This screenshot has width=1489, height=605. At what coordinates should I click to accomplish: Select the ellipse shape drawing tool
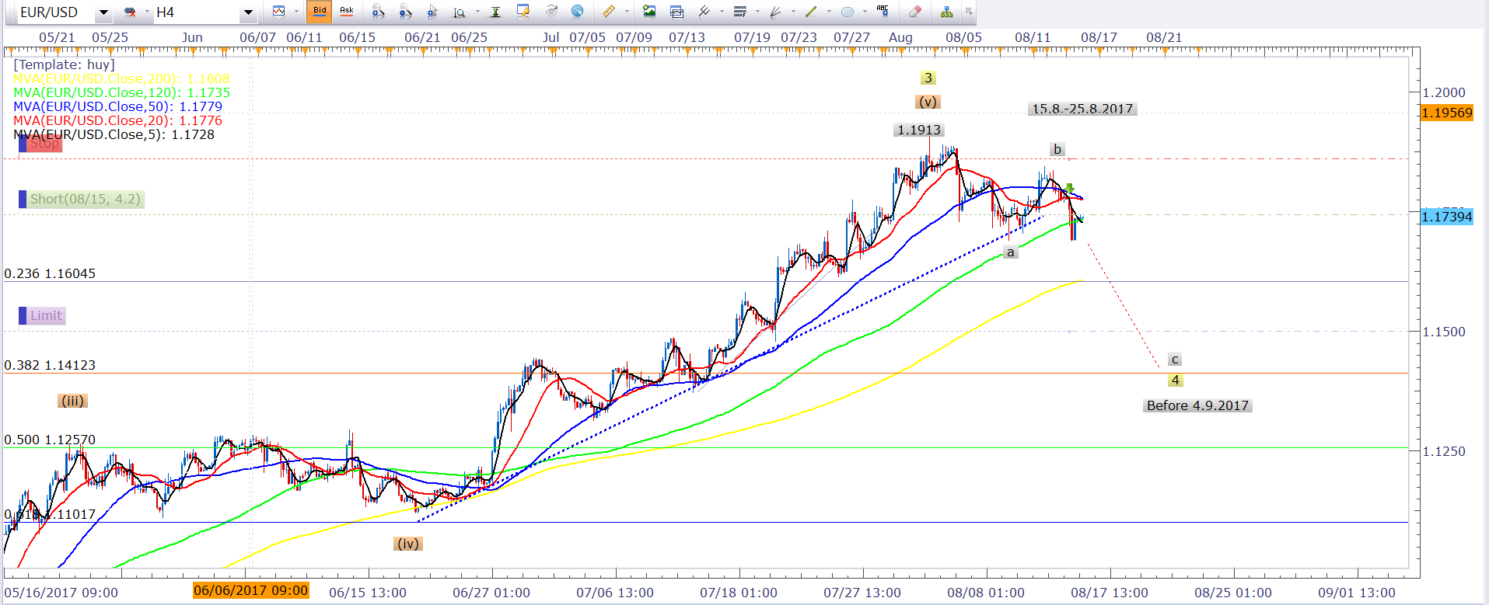[x=848, y=12]
